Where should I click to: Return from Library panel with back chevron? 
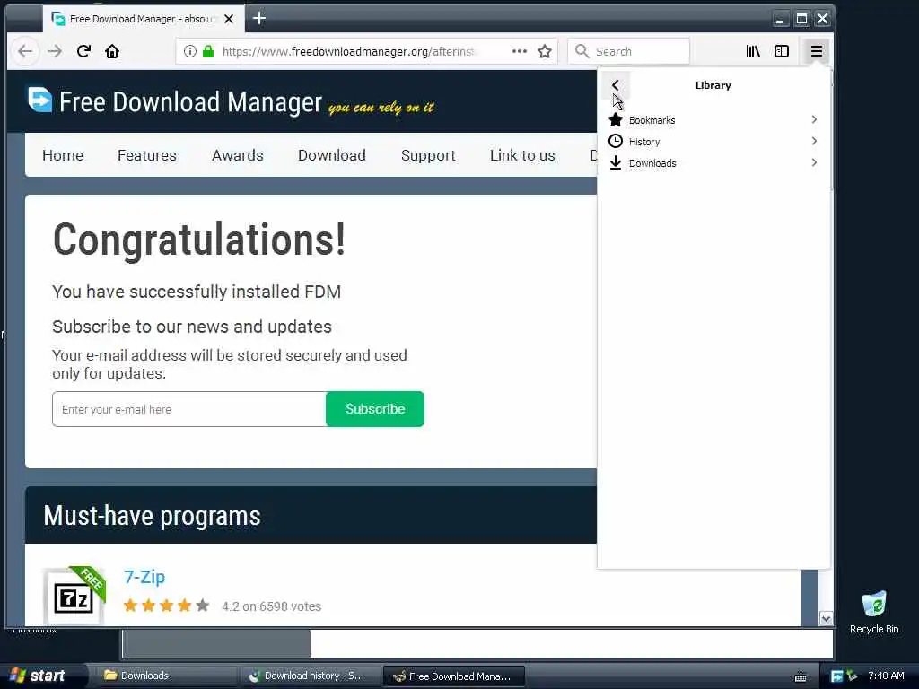point(616,85)
